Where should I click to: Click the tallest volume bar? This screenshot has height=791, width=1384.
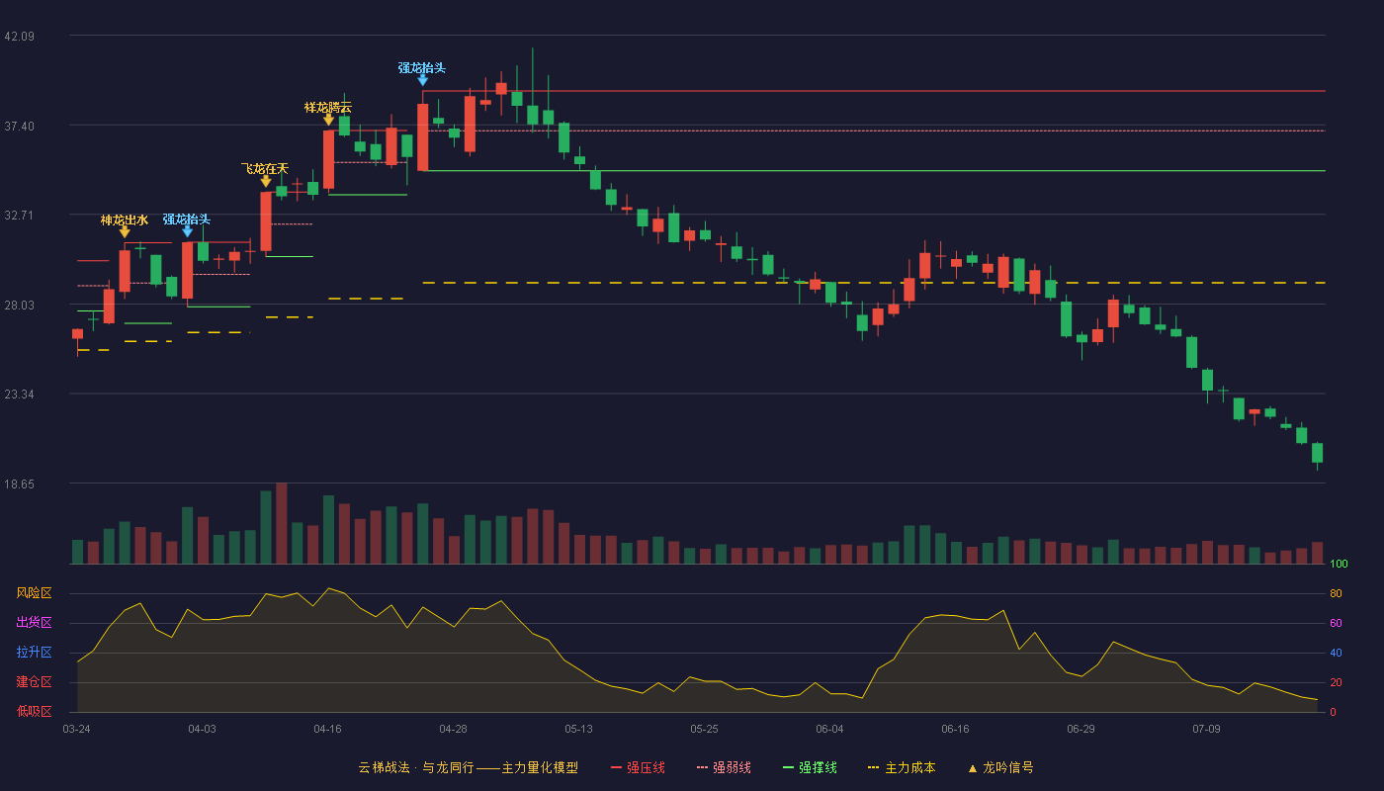[x=282, y=523]
